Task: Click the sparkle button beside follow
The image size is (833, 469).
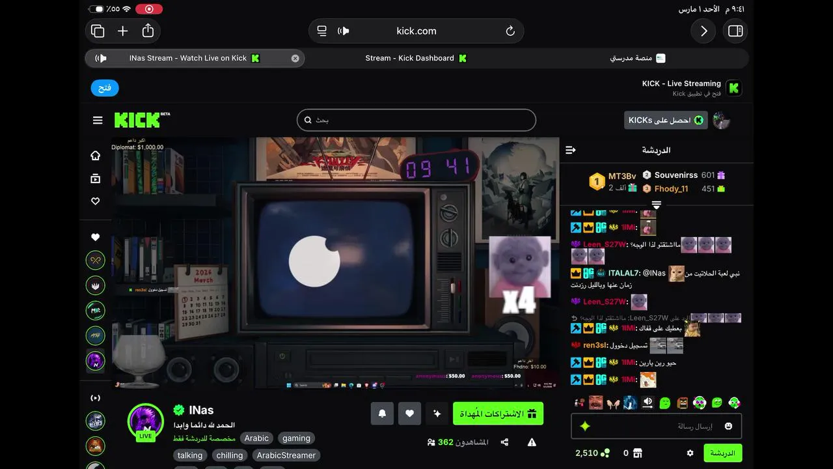Action: (437, 414)
